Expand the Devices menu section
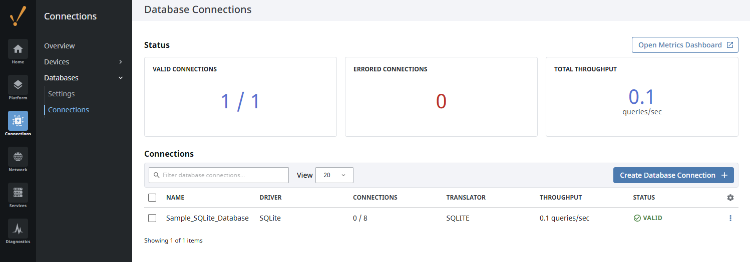 point(84,62)
